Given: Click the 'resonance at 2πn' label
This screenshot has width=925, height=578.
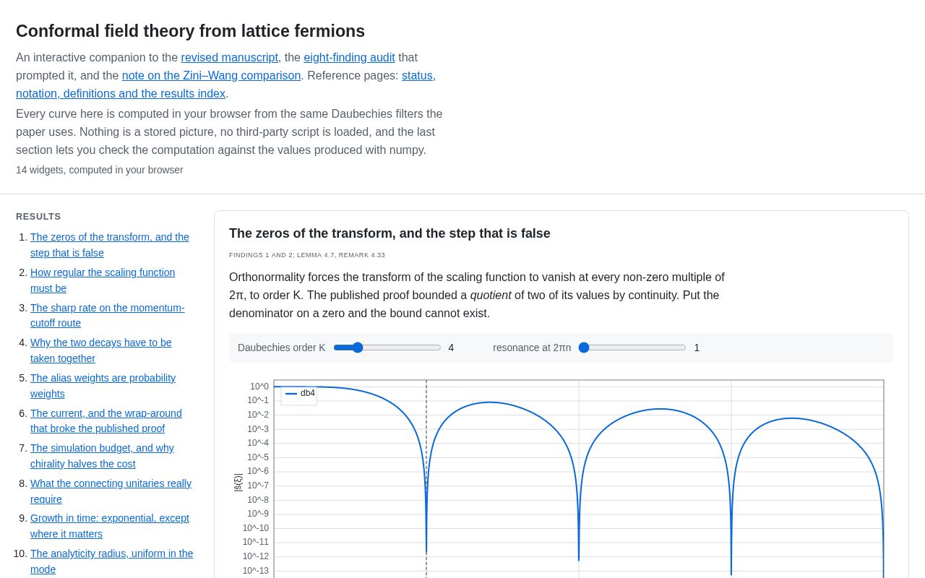Looking at the screenshot, I should 532,348.
